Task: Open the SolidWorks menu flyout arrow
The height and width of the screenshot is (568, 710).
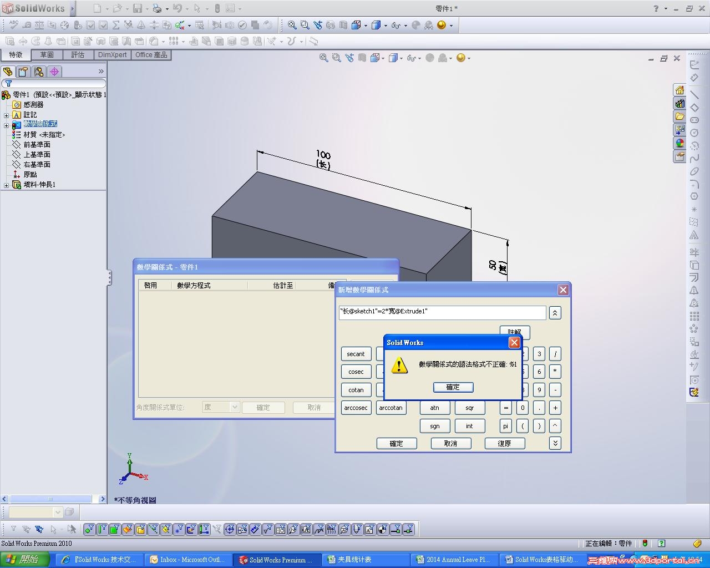Action: [x=72, y=8]
